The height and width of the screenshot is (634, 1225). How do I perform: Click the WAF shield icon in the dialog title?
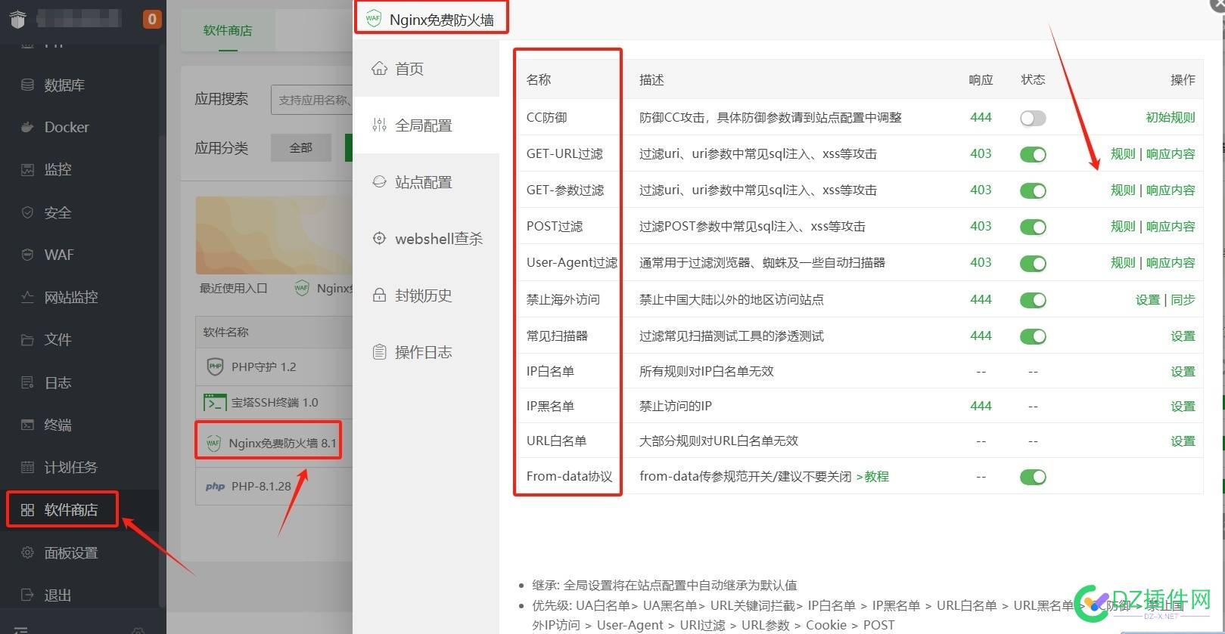(x=373, y=18)
